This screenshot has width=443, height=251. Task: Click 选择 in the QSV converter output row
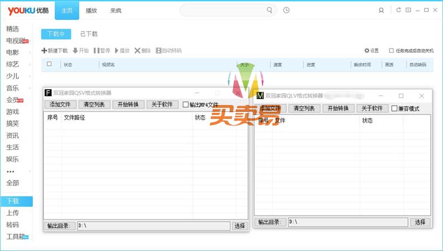pos(240,226)
